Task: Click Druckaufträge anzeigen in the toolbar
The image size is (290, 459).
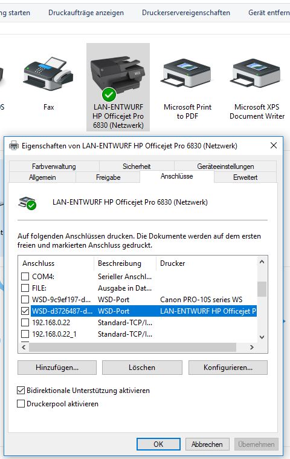Action: (x=86, y=13)
